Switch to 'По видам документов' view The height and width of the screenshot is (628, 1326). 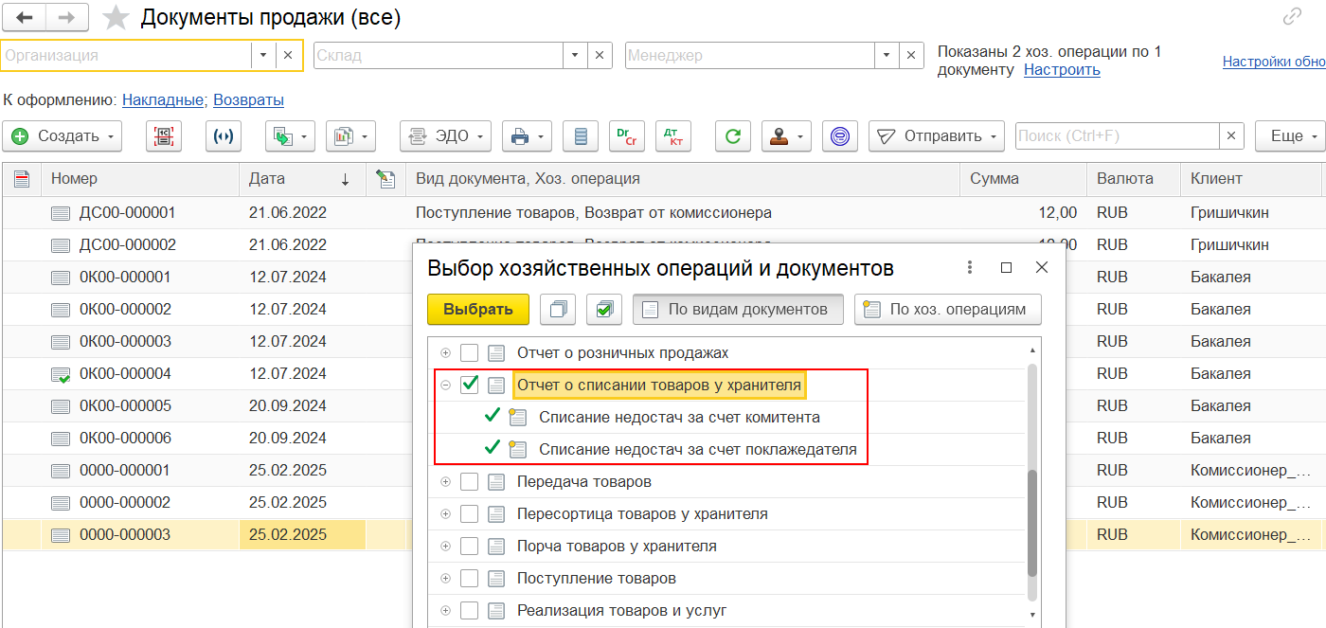[738, 309]
